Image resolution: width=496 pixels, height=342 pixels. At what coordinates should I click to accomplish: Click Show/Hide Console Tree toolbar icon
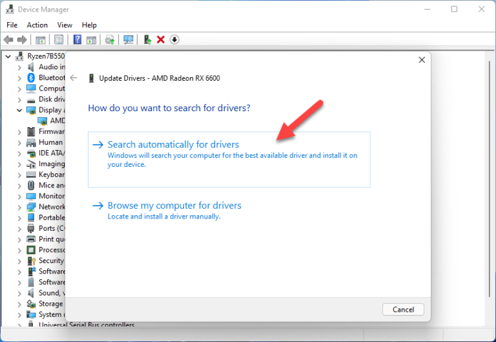41,40
